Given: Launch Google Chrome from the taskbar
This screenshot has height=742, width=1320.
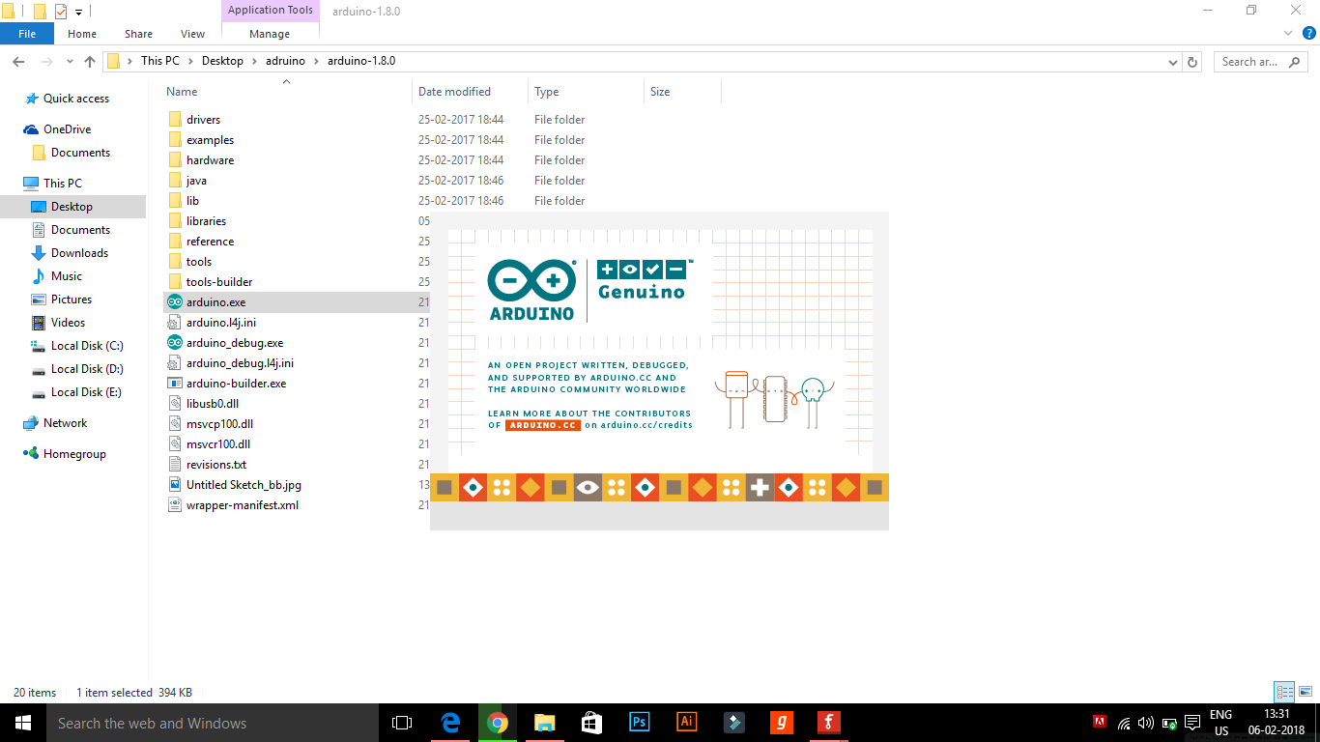Looking at the screenshot, I should pyautogui.click(x=497, y=722).
